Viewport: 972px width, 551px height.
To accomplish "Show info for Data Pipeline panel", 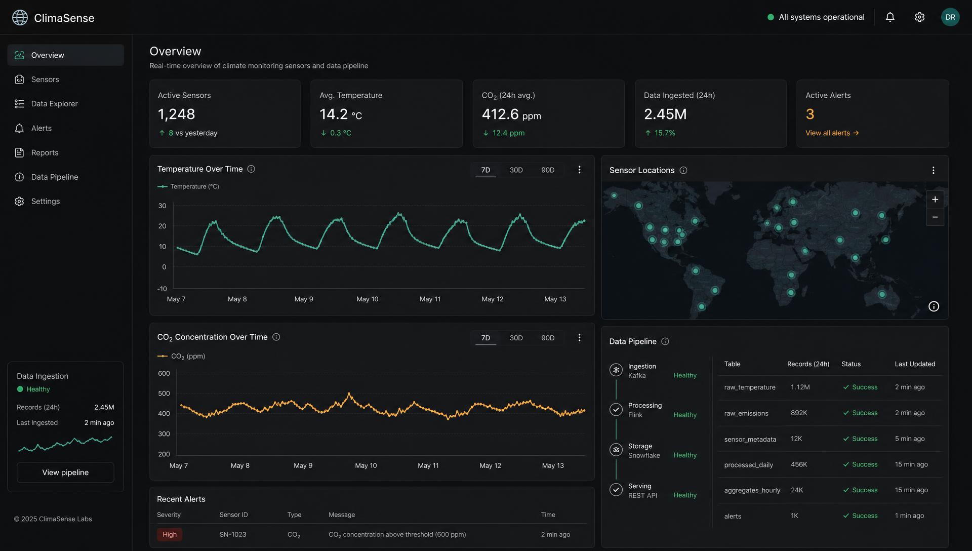I will coord(665,341).
